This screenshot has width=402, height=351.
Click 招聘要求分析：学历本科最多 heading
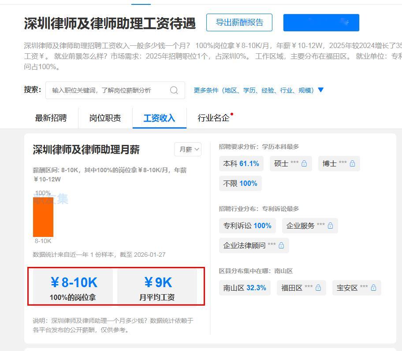[259, 147]
